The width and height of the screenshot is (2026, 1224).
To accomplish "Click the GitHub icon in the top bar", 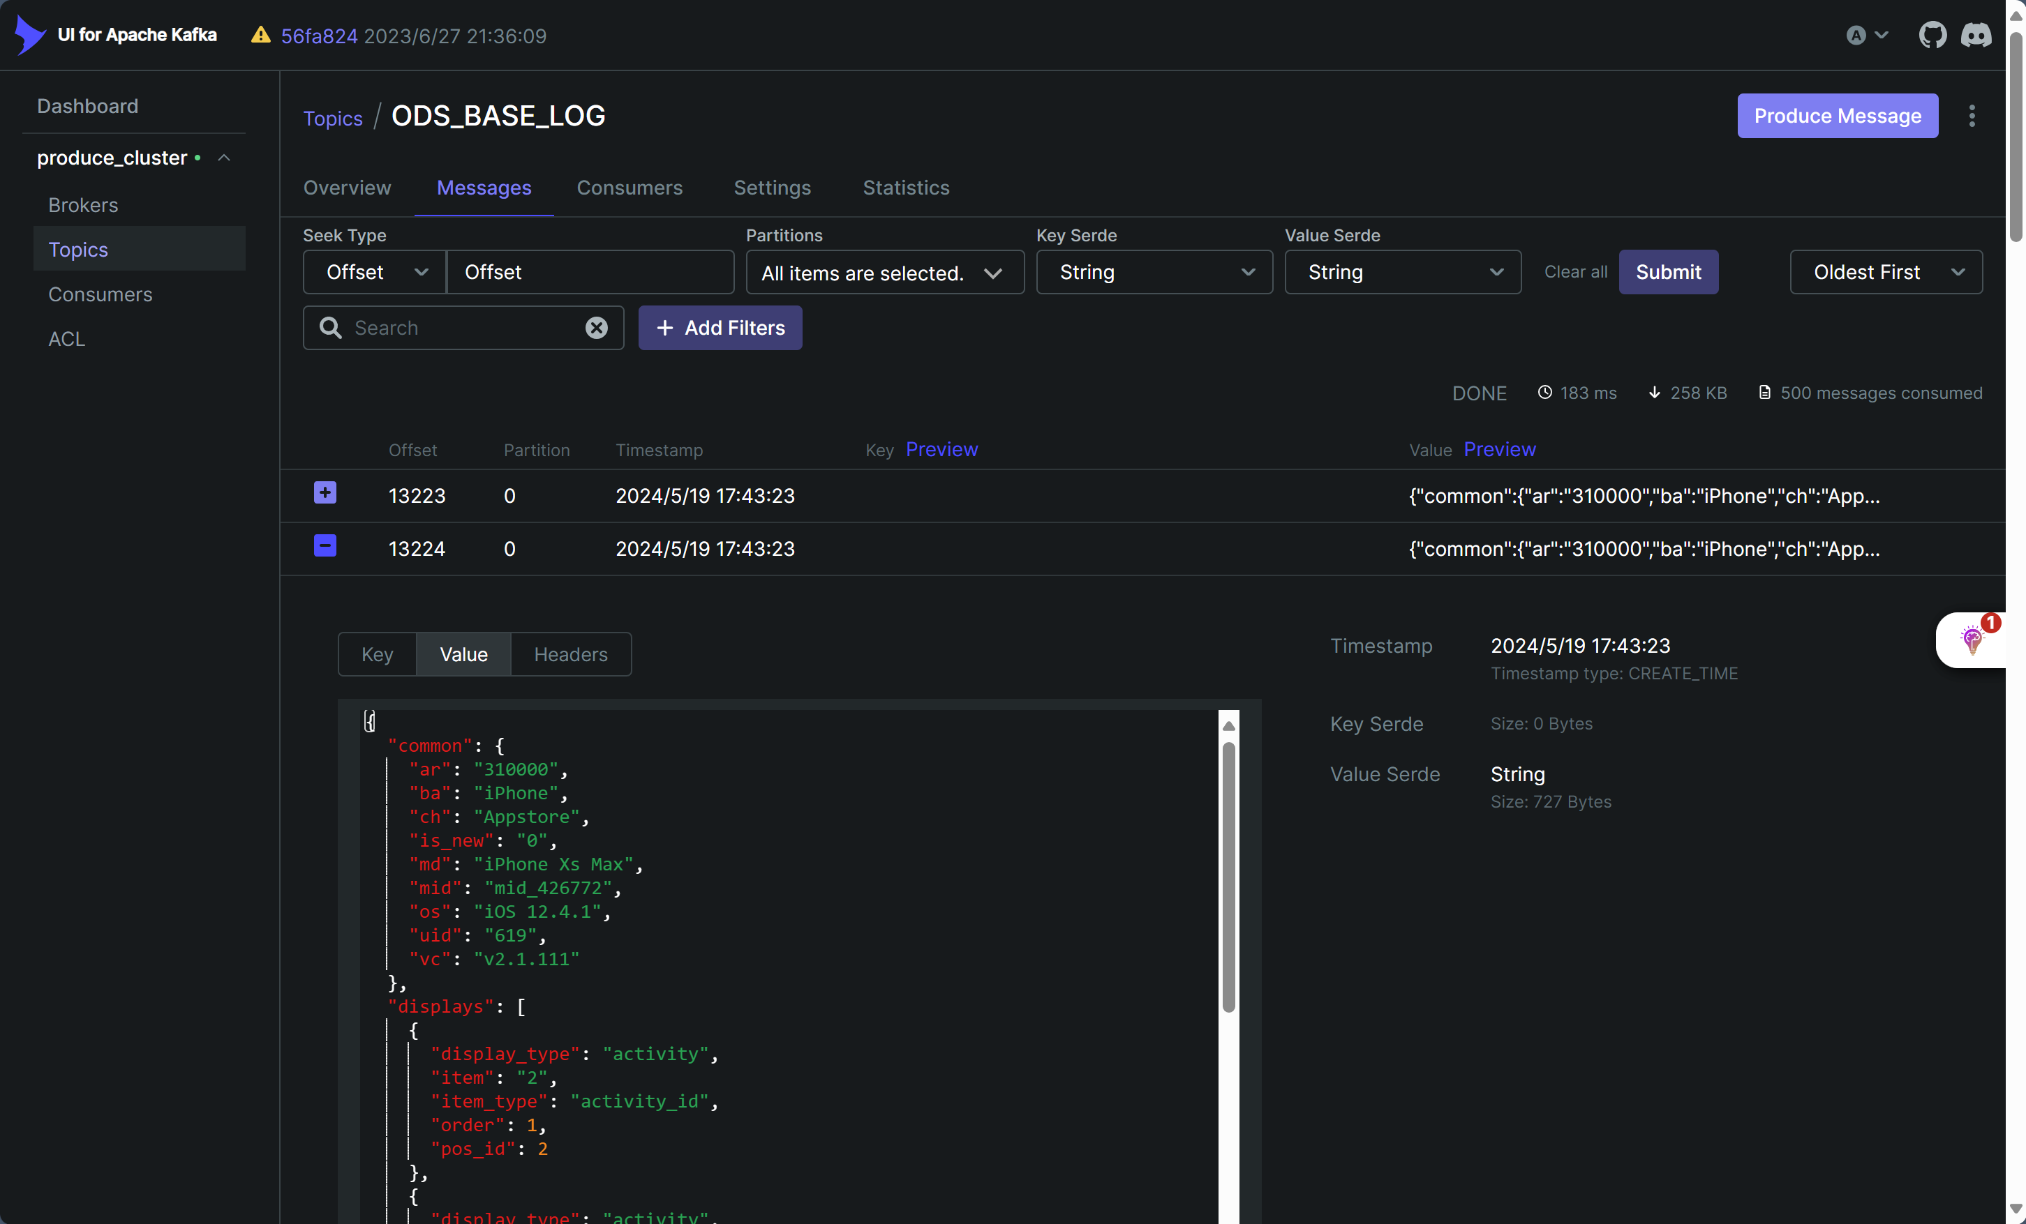I will point(1930,36).
